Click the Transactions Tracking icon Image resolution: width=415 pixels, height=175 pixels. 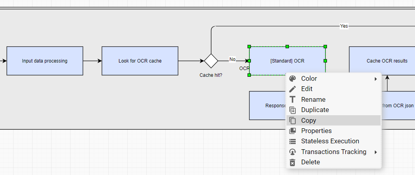[293, 152]
